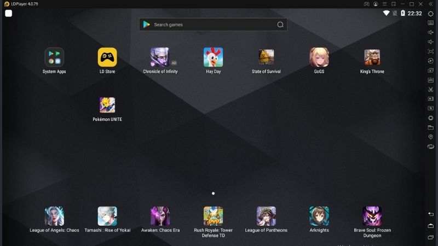438x246 pixels.
Task: Open the System Apps folder
Action: (54, 57)
